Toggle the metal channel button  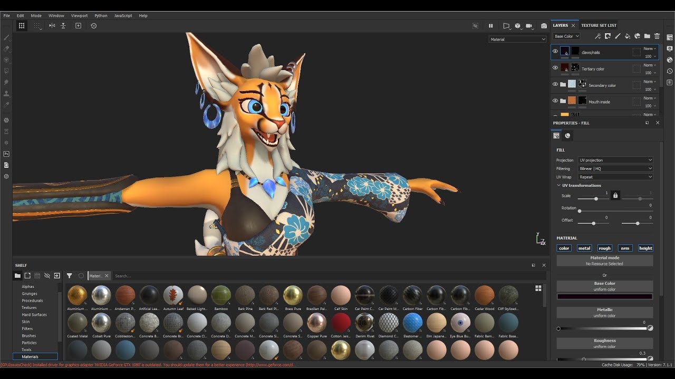(x=584, y=248)
